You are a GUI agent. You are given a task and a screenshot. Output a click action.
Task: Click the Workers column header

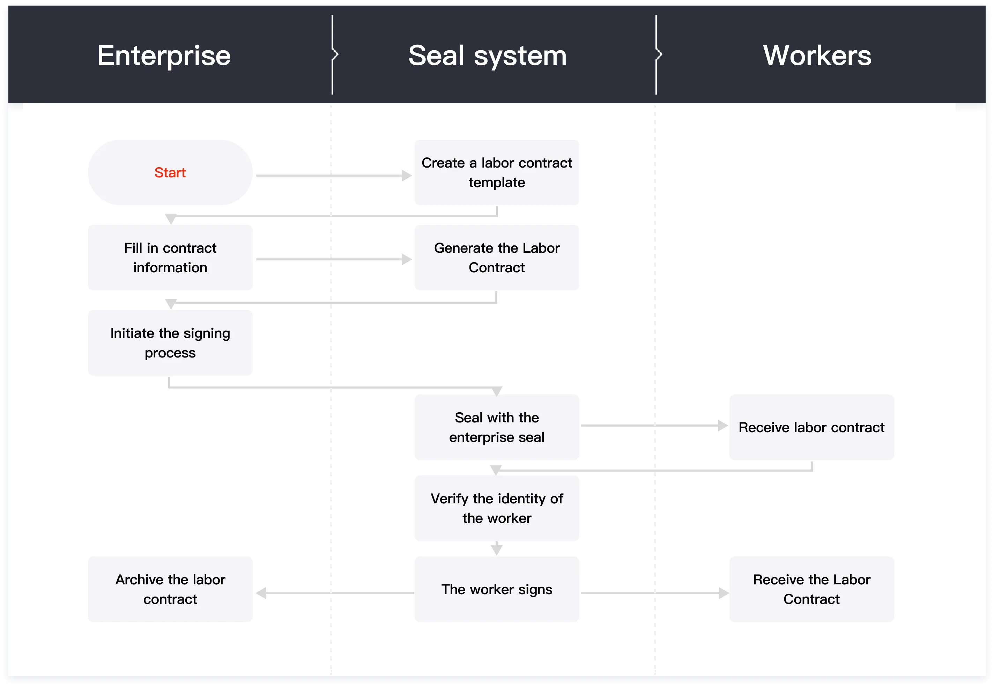[x=817, y=56]
